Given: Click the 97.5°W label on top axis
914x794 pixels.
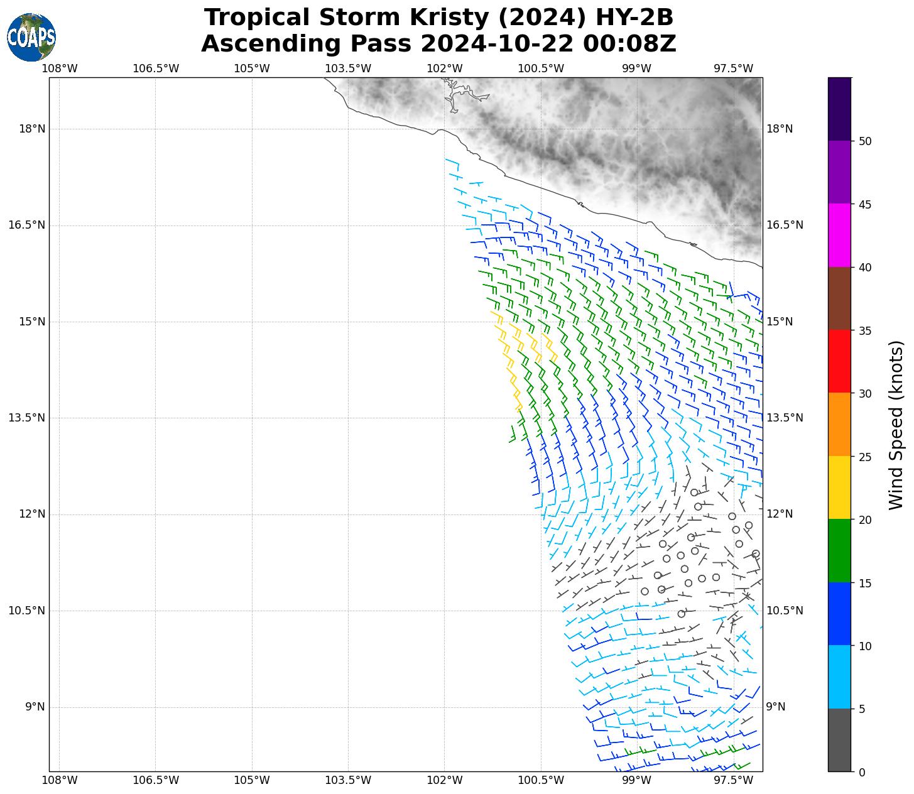Looking at the screenshot, I should pos(733,68).
